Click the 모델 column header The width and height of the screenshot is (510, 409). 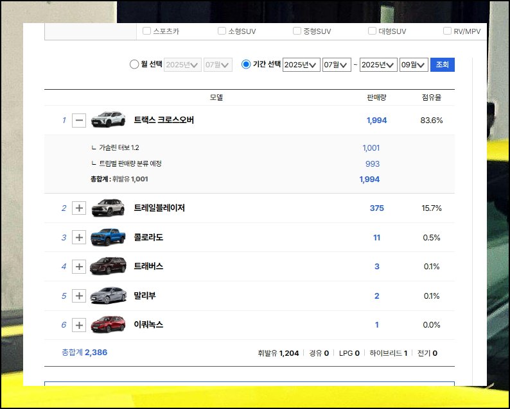pyautogui.click(x=216, y=97)
